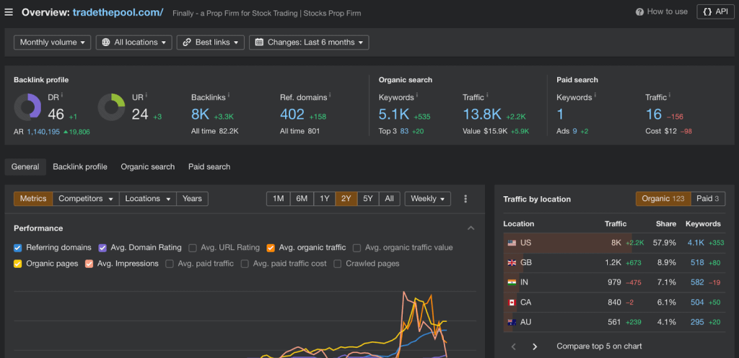739x358 pixels.
Task: Toggle Avg. Impressions checkbox
Action: pyautogui.click(x=89, y=264)
